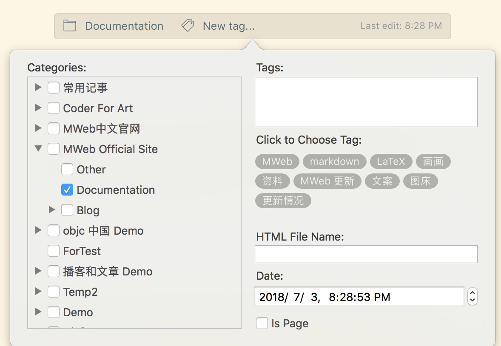The height and width of the screenshot is (346, 501).
Task: Choose the 资料 tag
Action: tap(273, 181)
